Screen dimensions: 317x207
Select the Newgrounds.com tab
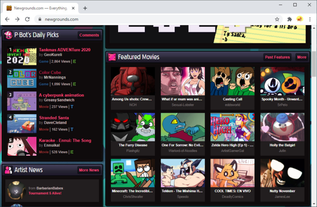click(39, 8)
